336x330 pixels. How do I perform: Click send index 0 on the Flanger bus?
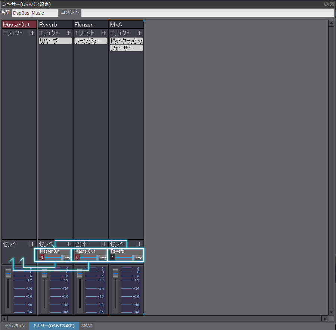(77, 258)
